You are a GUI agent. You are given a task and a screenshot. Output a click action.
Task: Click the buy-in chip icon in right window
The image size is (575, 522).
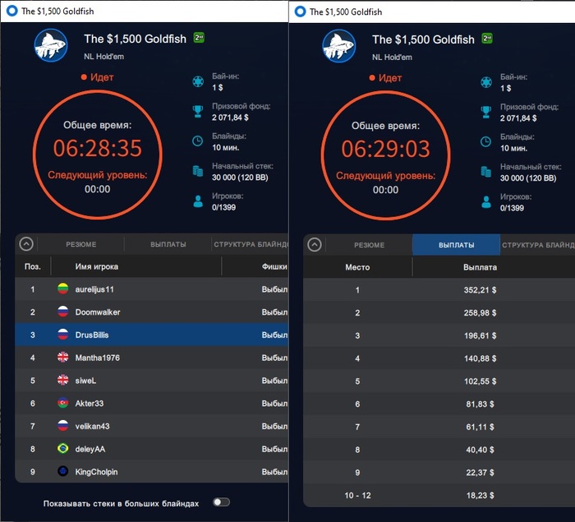point(486,82)
